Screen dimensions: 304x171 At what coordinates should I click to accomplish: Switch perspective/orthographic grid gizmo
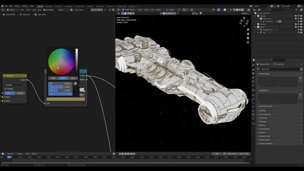click(248, 42)
